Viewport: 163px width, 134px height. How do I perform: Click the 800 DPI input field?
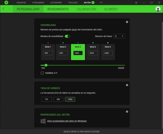pos(63,53)
